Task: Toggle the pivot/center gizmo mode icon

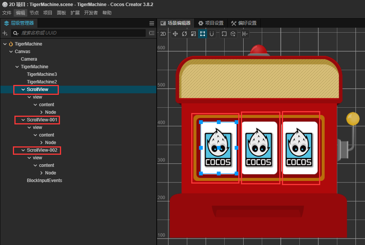Action: tap(224, 34)
